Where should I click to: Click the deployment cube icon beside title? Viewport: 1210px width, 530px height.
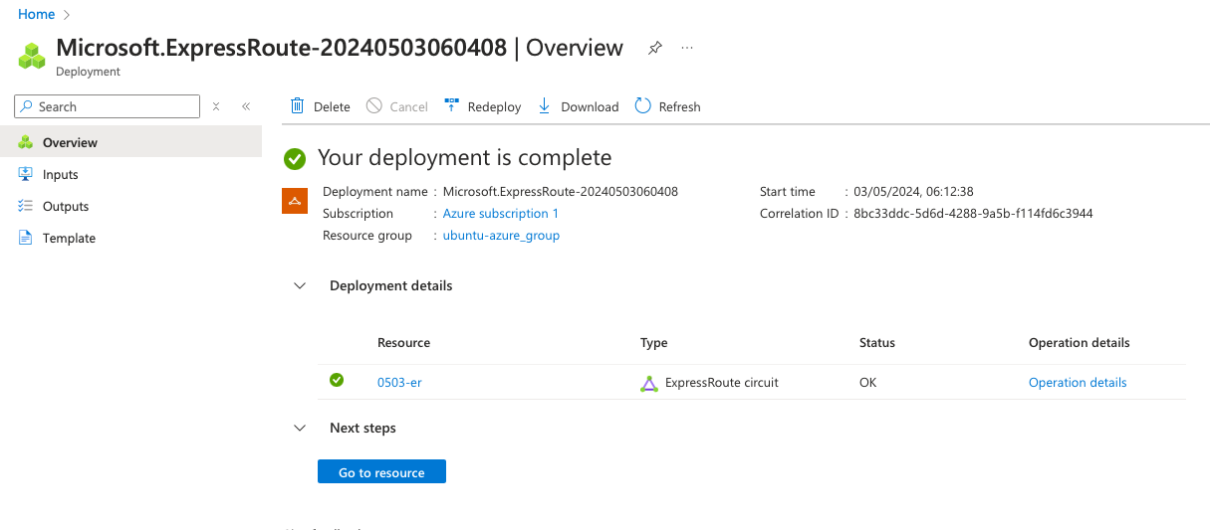[x=33, y=55]
